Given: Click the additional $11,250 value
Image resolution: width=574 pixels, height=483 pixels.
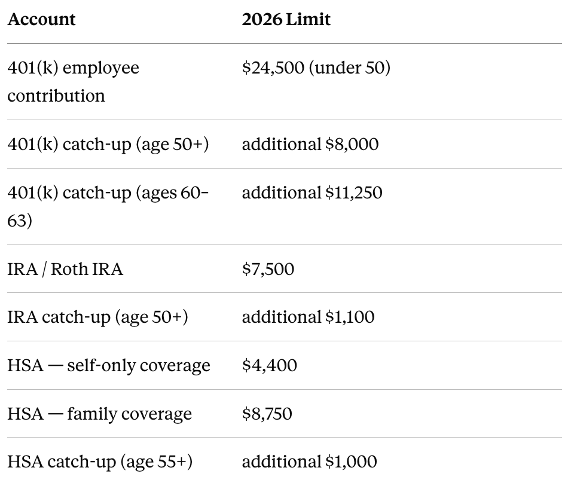Looking at the screenshot, I should point(312,192).
